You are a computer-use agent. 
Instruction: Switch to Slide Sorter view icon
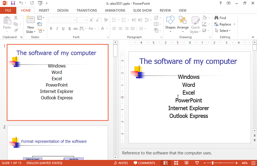point(176,163)
